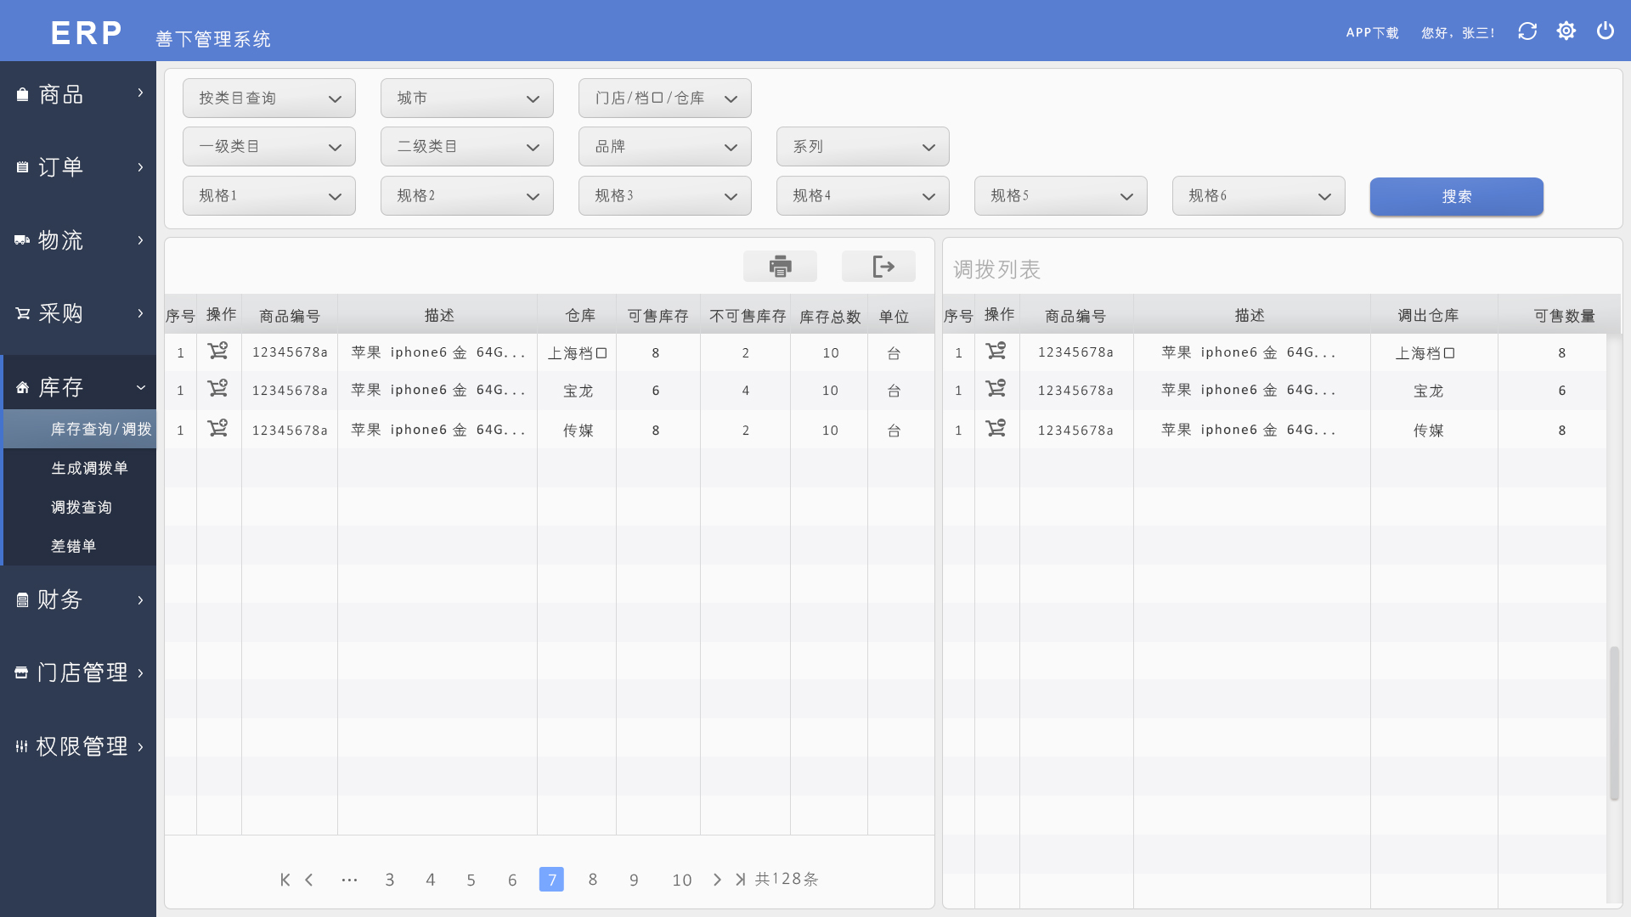Image resolution: width=1631 pixels, height=917 pixels.
Task: Click the cart icon on the 宝龙 transfer row
Action: pos(996,389)
